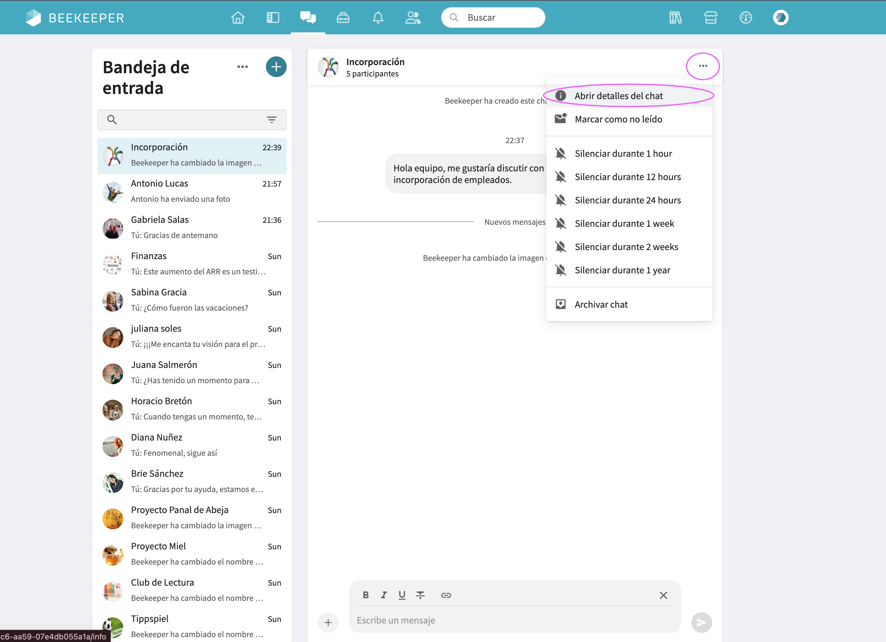Viewport: 886px width, 642px height.
Task: Toggle bold formatting in composer
Action: [x=365, y=595]
